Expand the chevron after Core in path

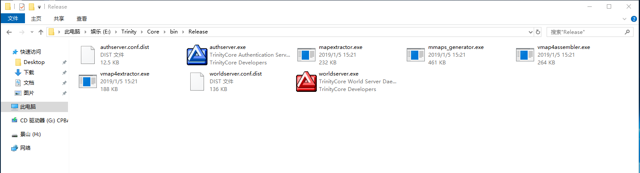click(164, 32)
